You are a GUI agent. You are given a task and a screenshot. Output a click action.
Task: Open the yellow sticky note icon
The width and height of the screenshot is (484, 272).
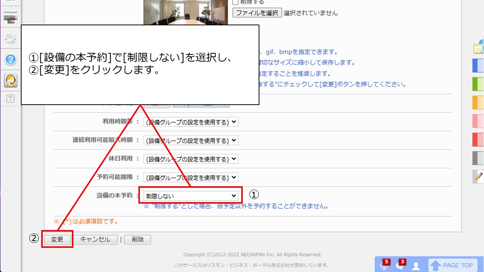point(479,48)
